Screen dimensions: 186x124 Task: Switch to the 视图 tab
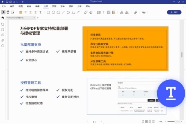pos(21,6)
